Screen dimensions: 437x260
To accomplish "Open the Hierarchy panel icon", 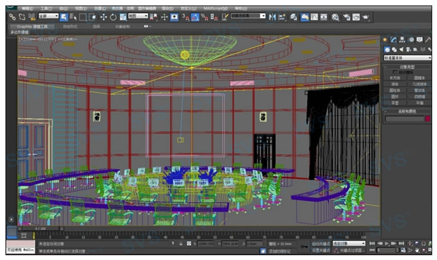I will click(x=403, y=39).
